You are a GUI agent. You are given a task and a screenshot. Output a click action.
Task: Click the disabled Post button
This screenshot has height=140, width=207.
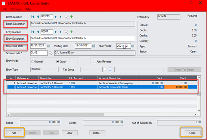click(51, 133)
